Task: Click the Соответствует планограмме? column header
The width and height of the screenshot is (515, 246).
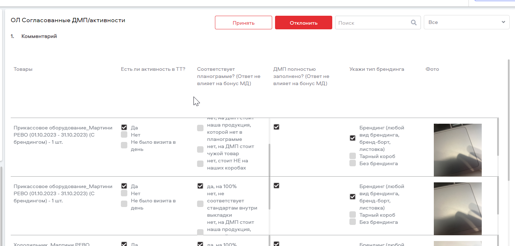Action: click(x=229, y=76)
